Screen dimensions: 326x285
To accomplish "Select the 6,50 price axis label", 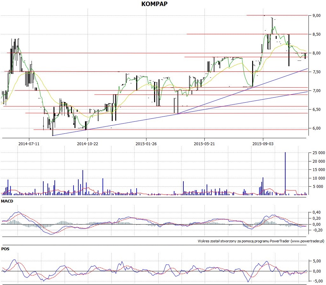I will tap(316, 110).
